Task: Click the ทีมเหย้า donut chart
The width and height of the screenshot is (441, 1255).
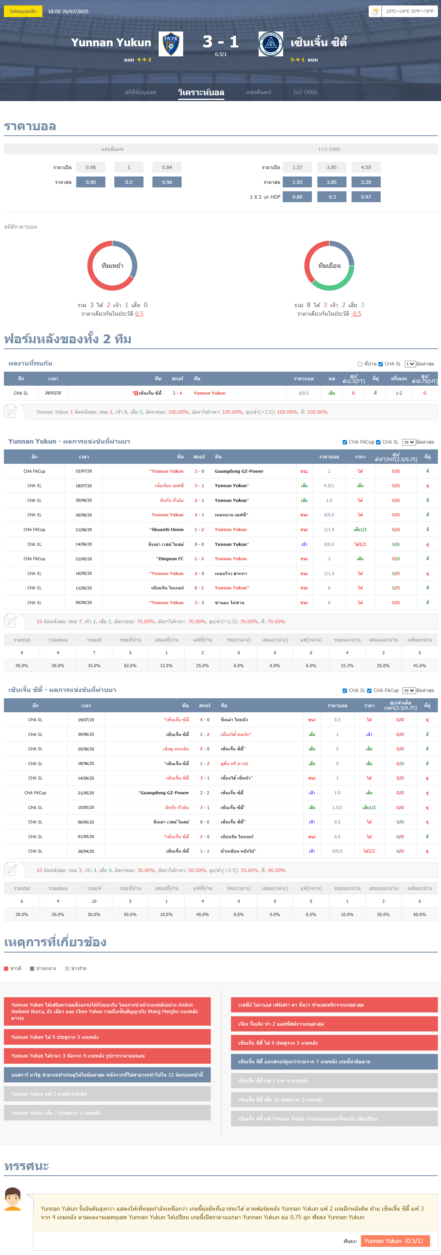Action: point(112,266)
